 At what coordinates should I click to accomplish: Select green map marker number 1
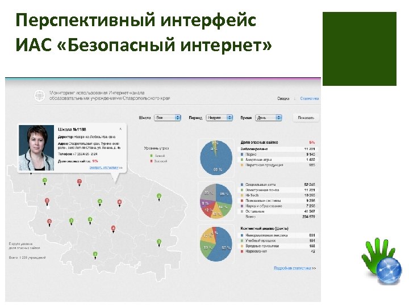[x=45, y=181]
